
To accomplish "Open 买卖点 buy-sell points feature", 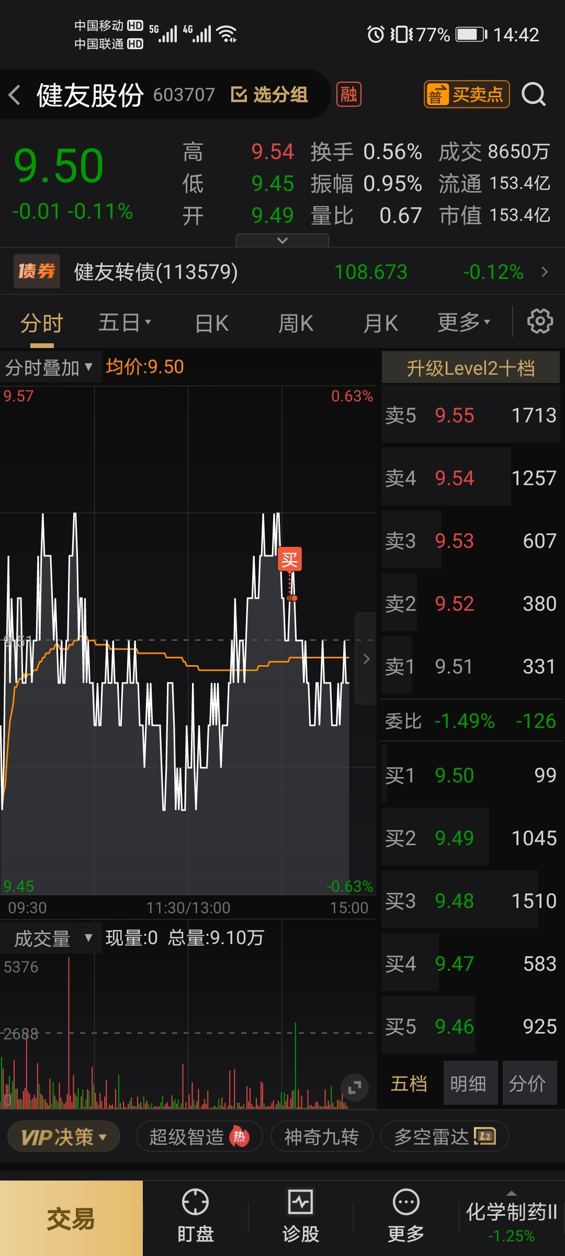I will (466, 95).
